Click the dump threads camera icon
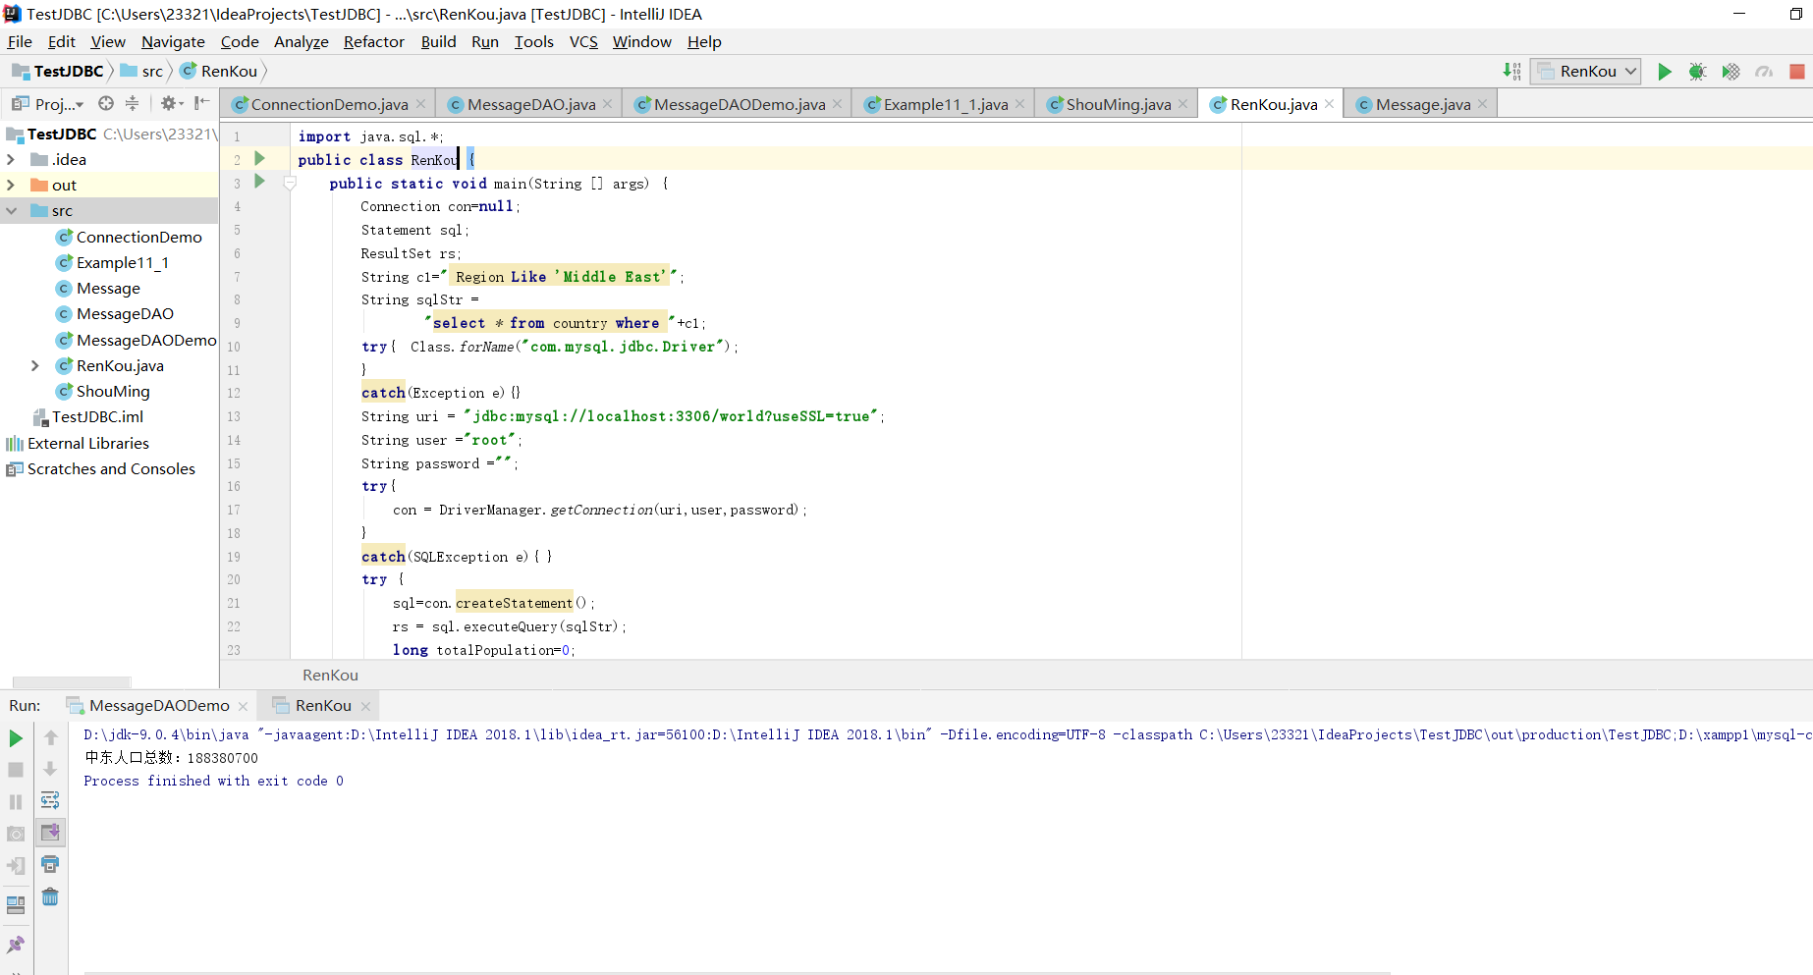 (16, 834)
